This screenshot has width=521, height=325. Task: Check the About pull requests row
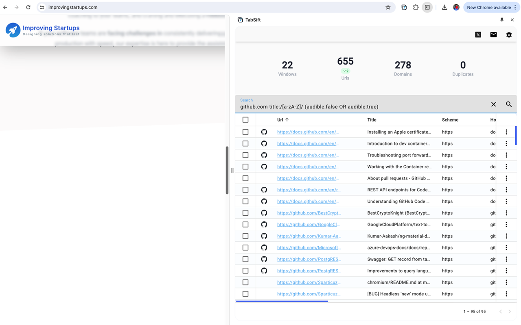(245, 178)
